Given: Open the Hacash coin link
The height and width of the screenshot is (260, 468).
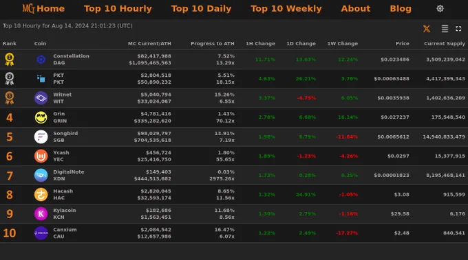Looking at the screenshot, I should pyautogui.click(x=63, y=191).
